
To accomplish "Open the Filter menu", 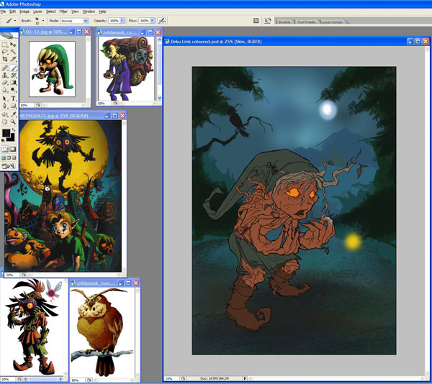I will 63,12.
